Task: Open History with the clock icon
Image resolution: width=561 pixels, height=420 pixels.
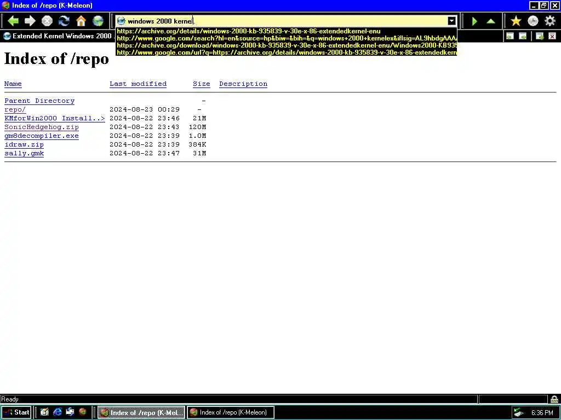Action: (533, 21)
